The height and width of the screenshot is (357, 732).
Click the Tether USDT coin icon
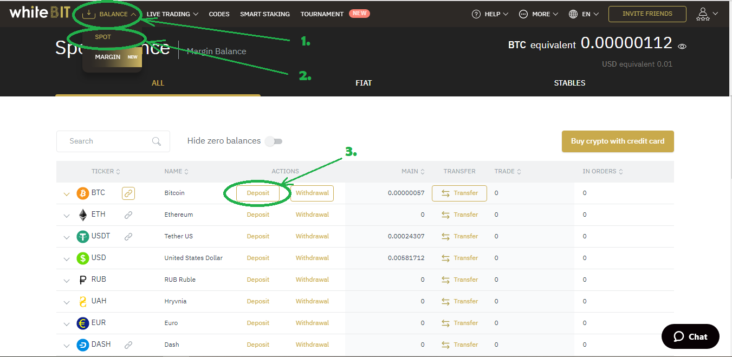pos(83,236)
